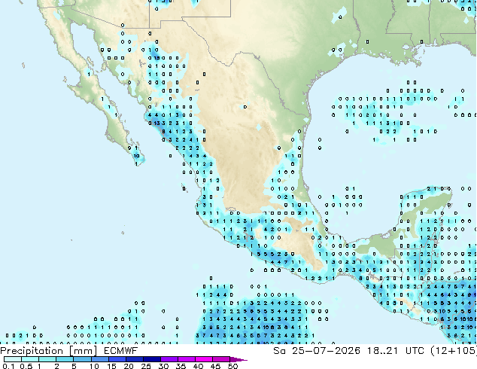Select the 15–20 mm legend color swatch
Image resolution: width=477 pixels, height=369 pixels.
[x=117, y=359]
